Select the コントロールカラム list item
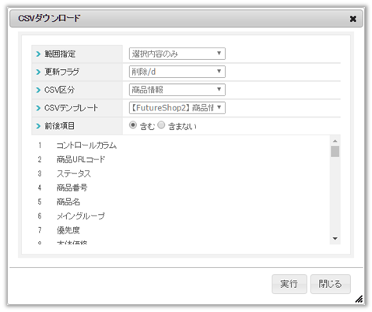This screenshot has height=312, width=372. pyautogui.click(x=86, y=145)
